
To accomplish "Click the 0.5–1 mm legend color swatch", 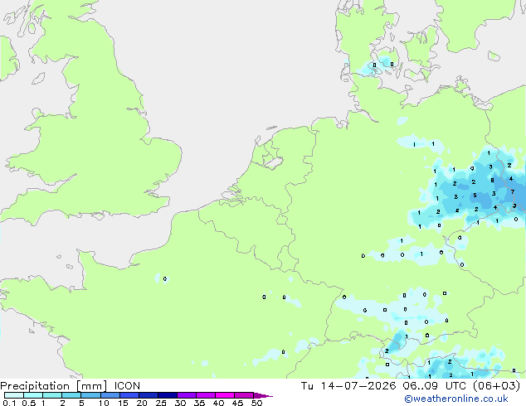I will pos(33,395).
